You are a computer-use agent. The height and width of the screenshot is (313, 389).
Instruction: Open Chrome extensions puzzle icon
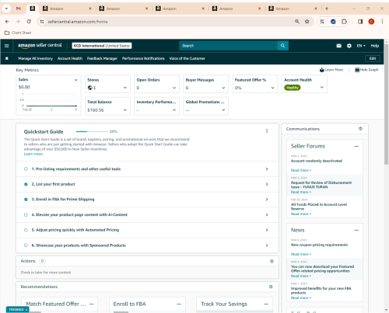pos(344,22)
